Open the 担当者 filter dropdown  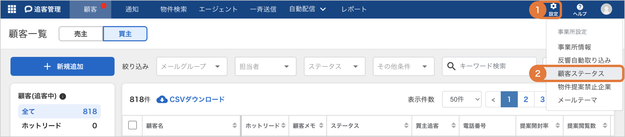pos(266,66)
